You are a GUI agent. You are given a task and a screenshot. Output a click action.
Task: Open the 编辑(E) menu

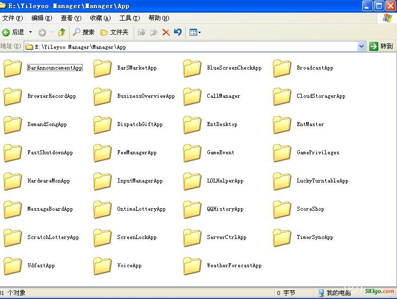coord(42,18)
